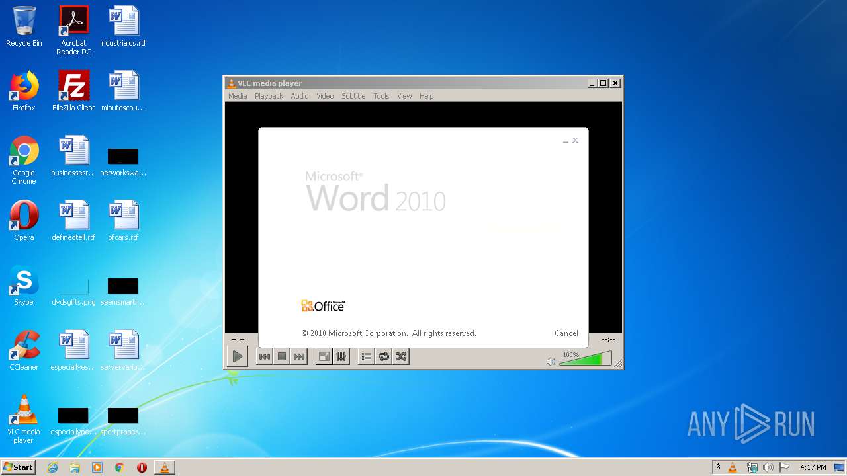Close the Word 2010 splash with X
This screenshot has height=476, width=847.
coord(575,140)
